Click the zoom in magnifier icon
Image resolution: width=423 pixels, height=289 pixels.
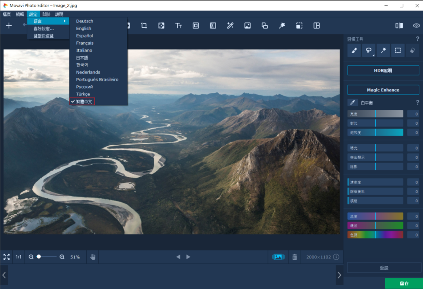62,257
